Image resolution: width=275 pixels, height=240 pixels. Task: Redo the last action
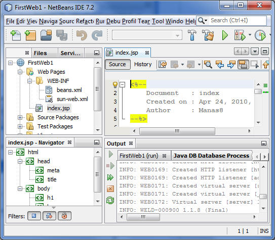click(97, 35)
